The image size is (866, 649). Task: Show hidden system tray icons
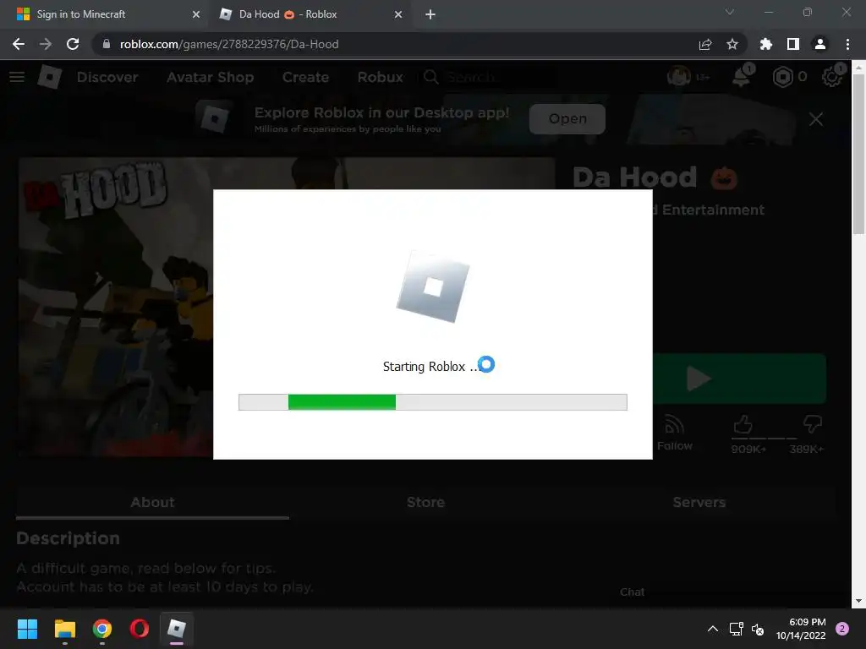[x=713, y=629]
